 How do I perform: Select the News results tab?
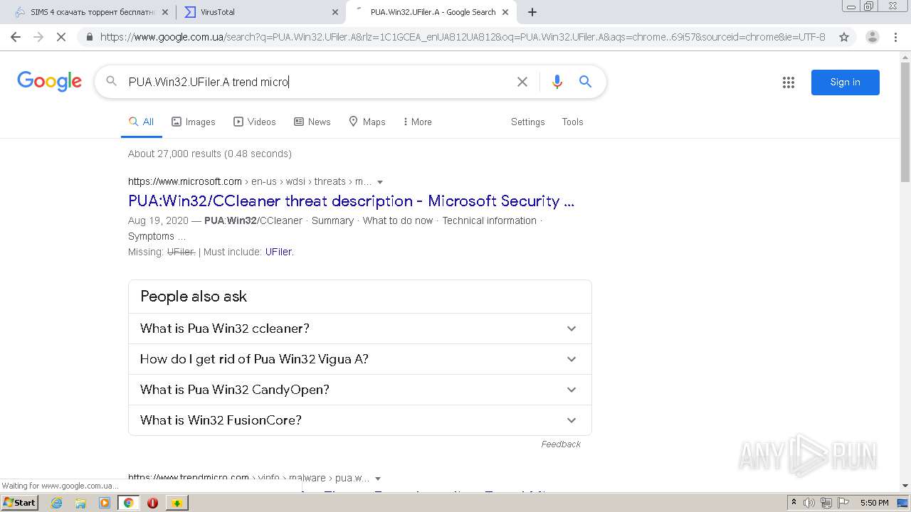point(312,122)
